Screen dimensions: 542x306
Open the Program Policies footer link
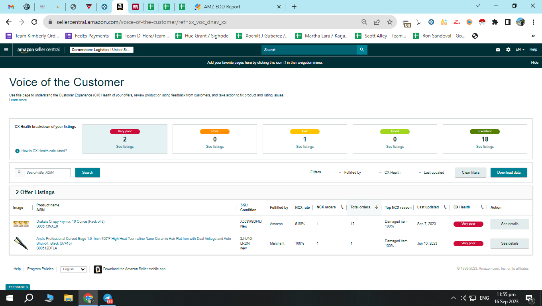40,269
